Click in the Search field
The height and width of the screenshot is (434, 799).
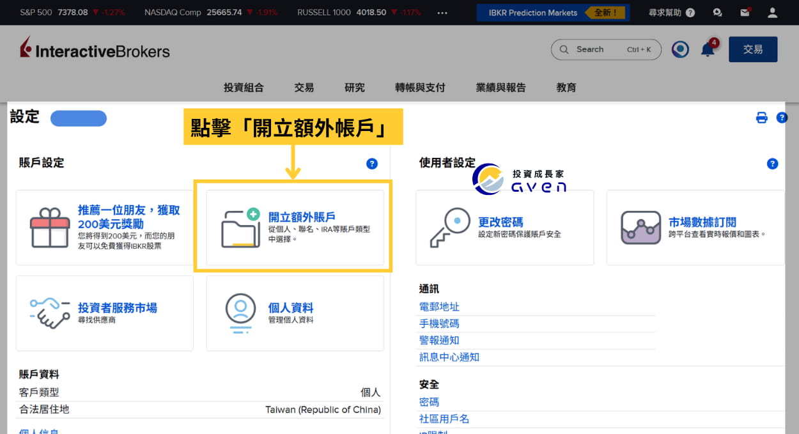click(606, 49)
